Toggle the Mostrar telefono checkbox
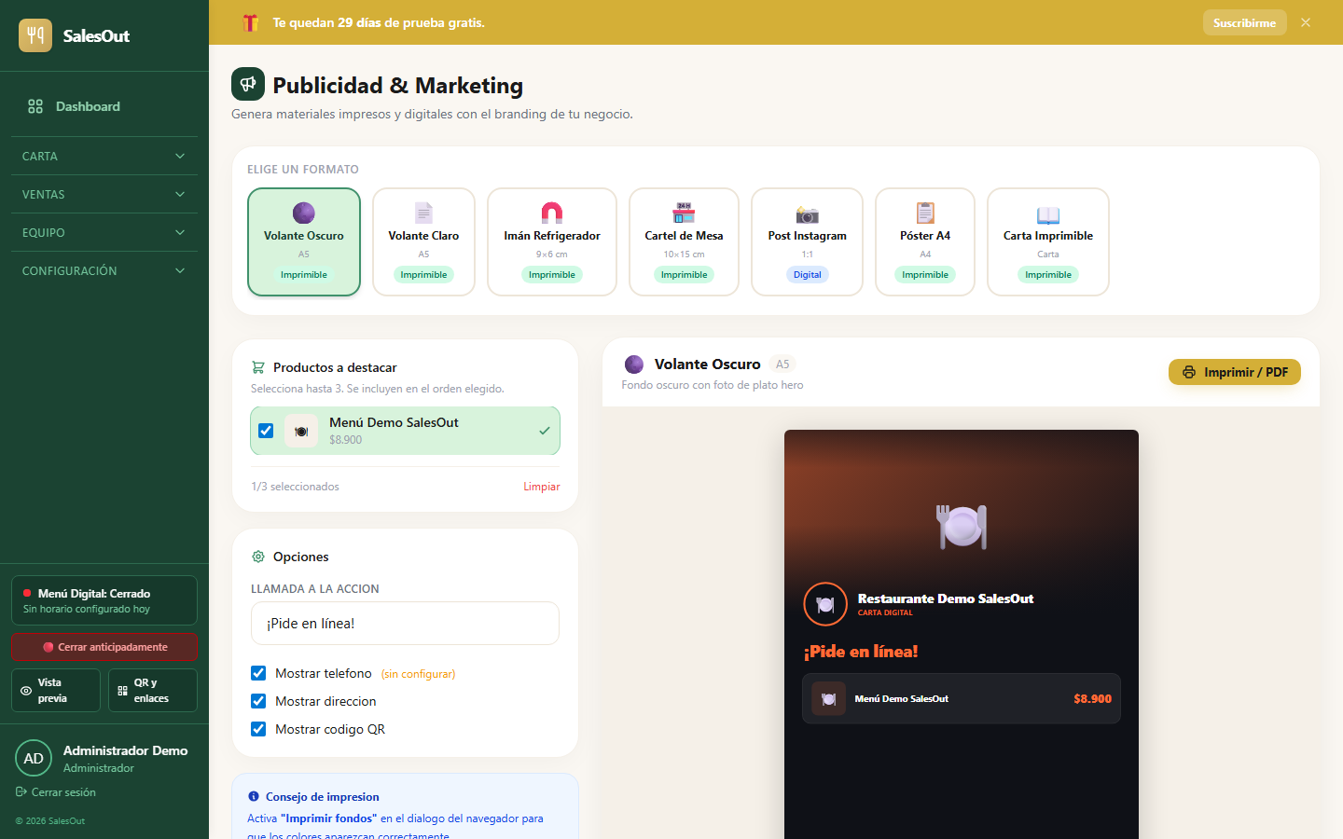Screen dimensions: 1343x839 [x=258, y=673]
